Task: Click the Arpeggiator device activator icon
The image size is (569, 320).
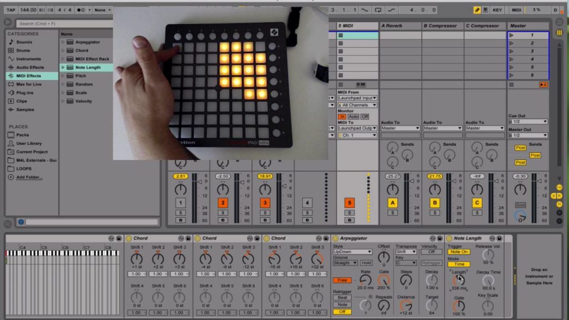Action: (x=335, y=238)
